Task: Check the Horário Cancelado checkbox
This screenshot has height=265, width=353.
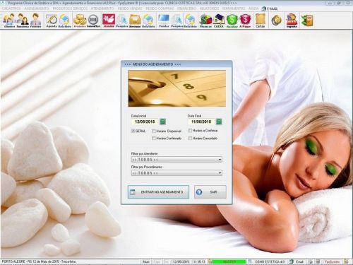Action: [190, 139]
